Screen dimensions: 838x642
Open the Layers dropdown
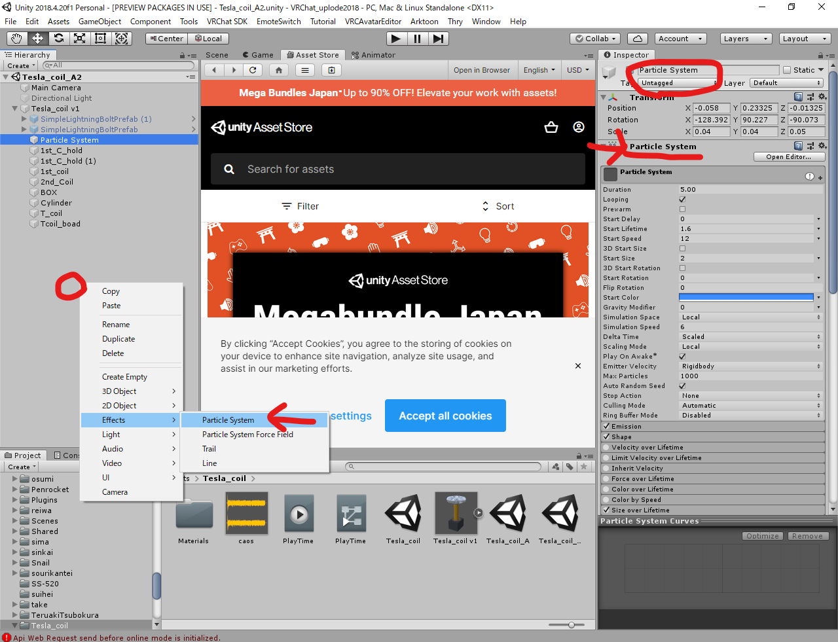746,39
